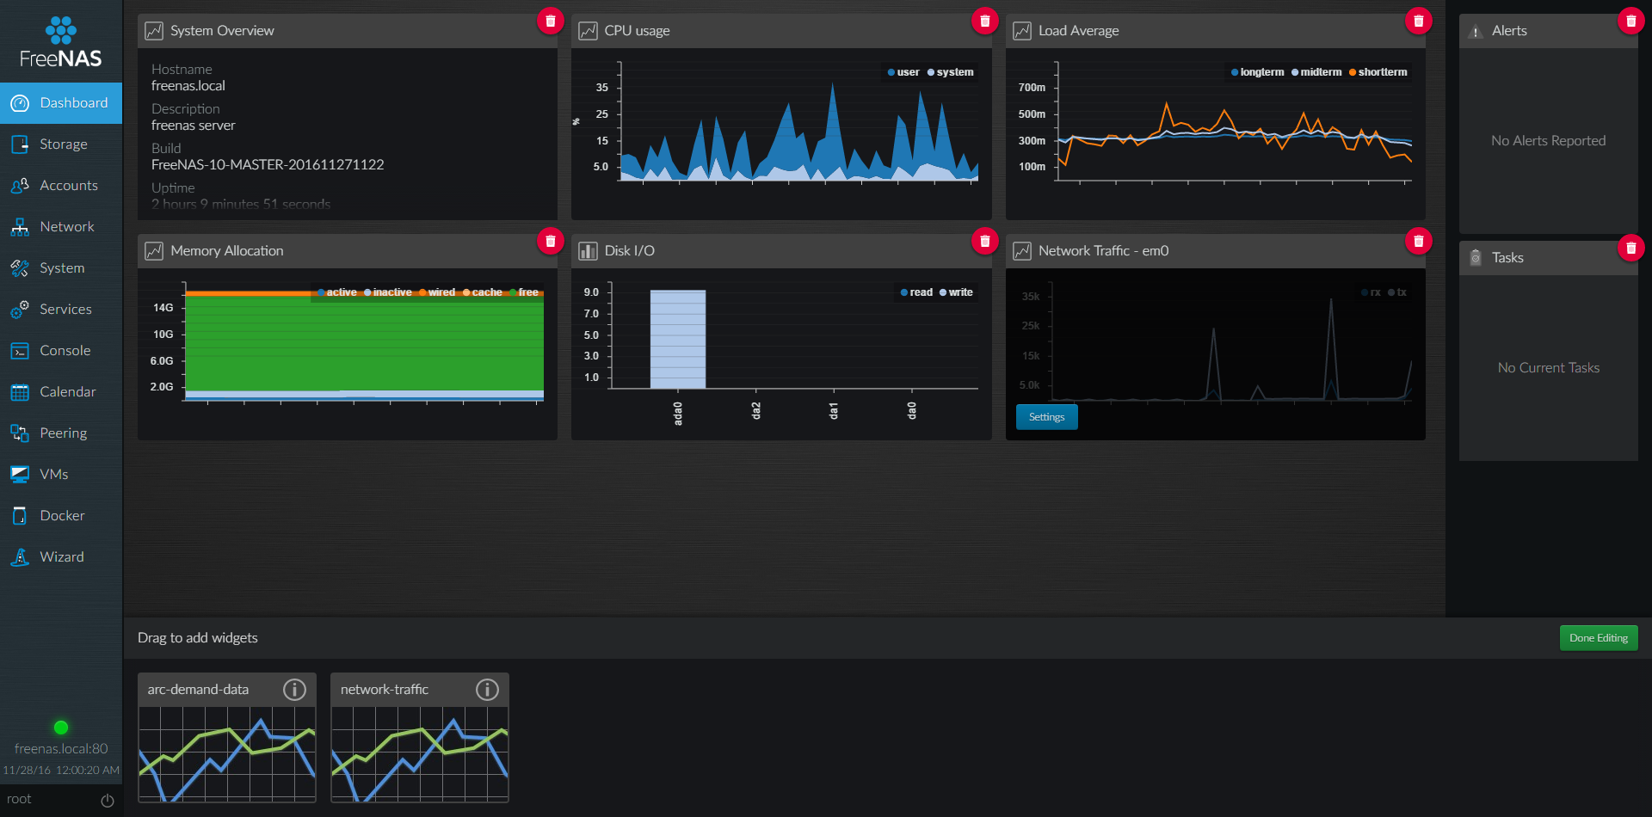Click the Done Editing button

(1599, 637)
